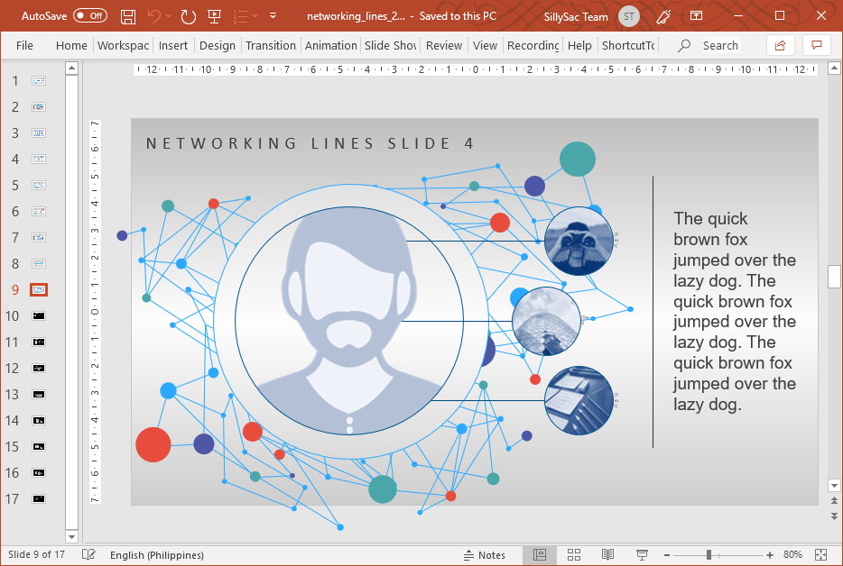
Task: Run spell check from status bar
Action: pos(88,555)
